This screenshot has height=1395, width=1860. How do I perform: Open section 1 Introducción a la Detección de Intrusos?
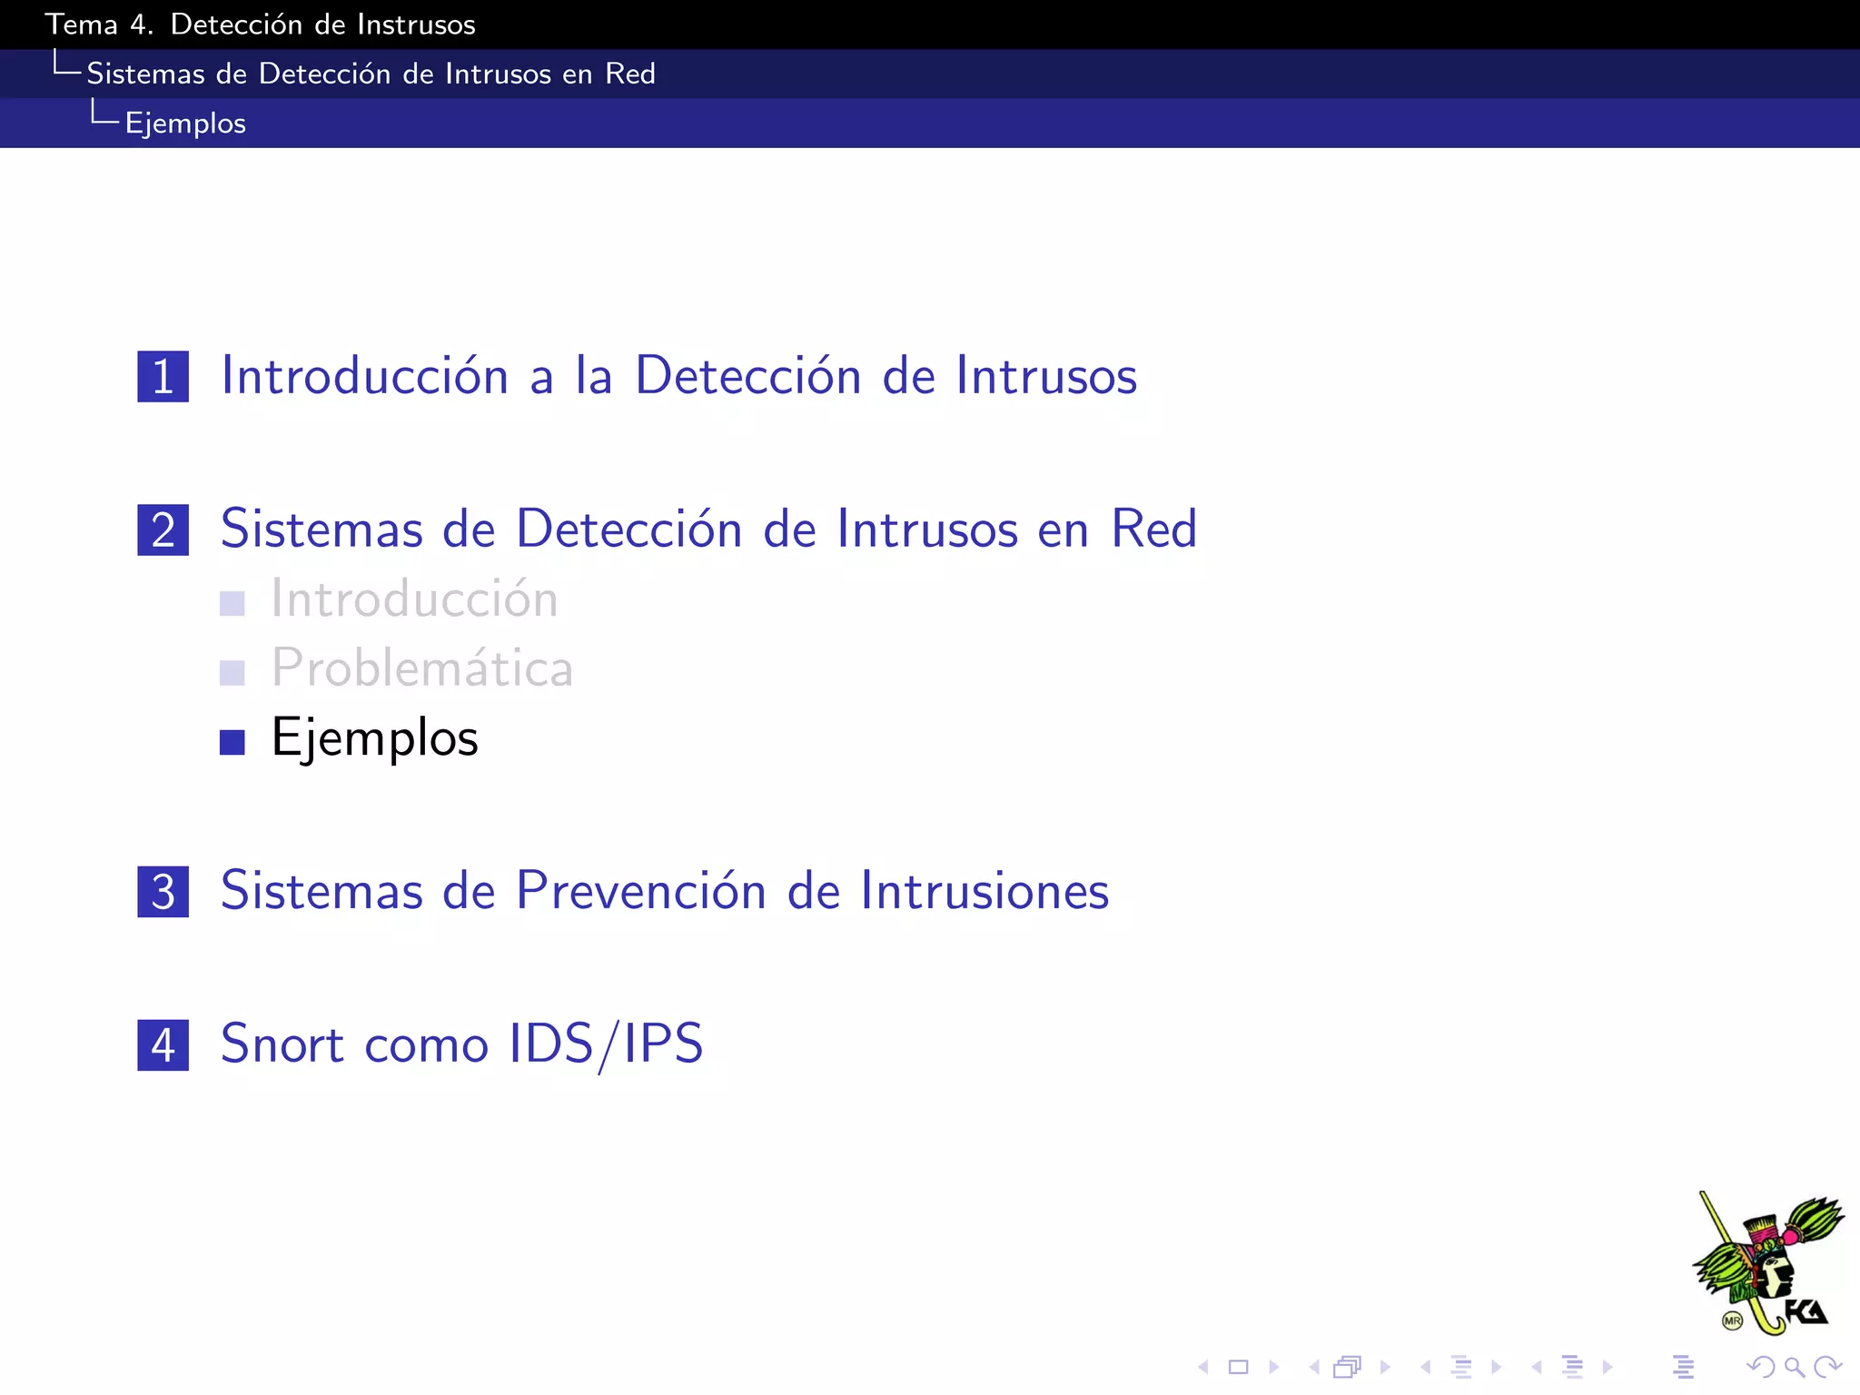point(678,375)
